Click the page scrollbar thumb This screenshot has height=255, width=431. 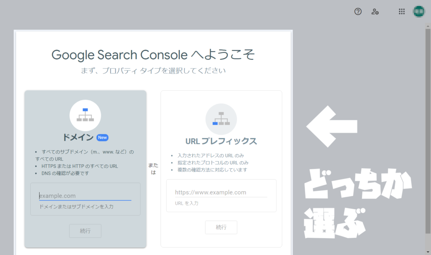[x=428, y=131]
